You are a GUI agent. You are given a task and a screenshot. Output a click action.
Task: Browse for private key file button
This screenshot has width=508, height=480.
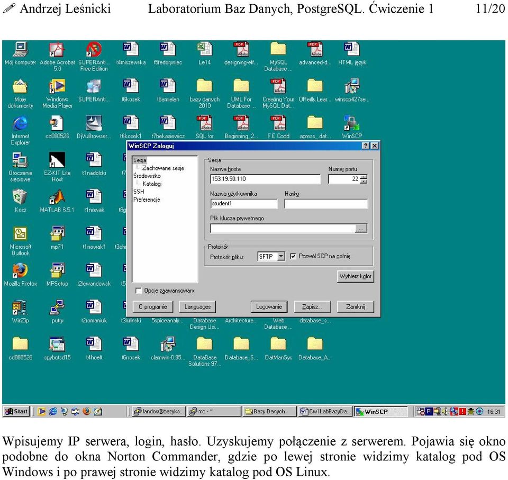(361, 229)
